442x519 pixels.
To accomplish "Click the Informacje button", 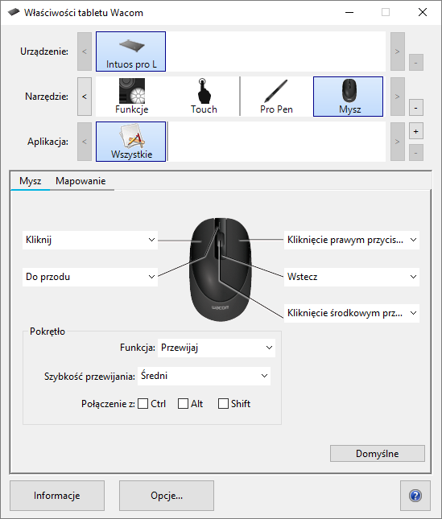I will pyautogui.click(x=57, y=496).
